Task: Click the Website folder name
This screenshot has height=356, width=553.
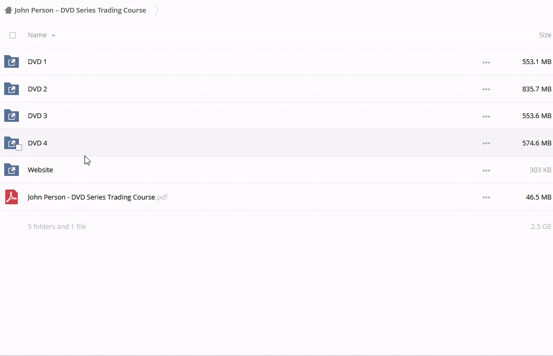Action: pos(40,170)
